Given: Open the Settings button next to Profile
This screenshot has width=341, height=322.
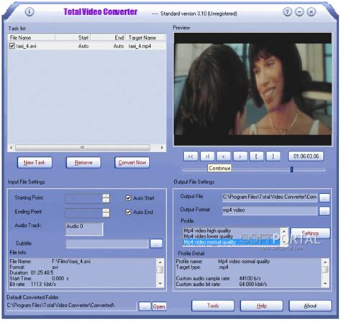Looking at the screenshot, I should tap(310, 233).
